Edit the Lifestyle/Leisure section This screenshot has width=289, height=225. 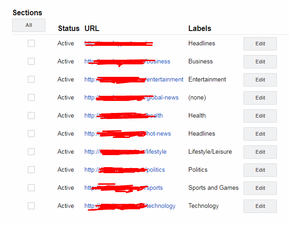[x=260, y=152]
